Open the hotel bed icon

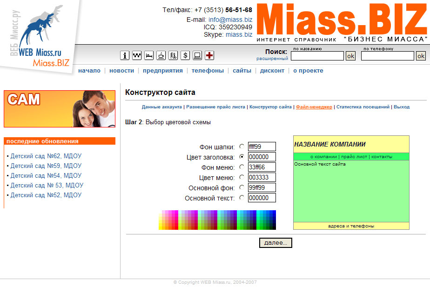[x=149, y=55]
